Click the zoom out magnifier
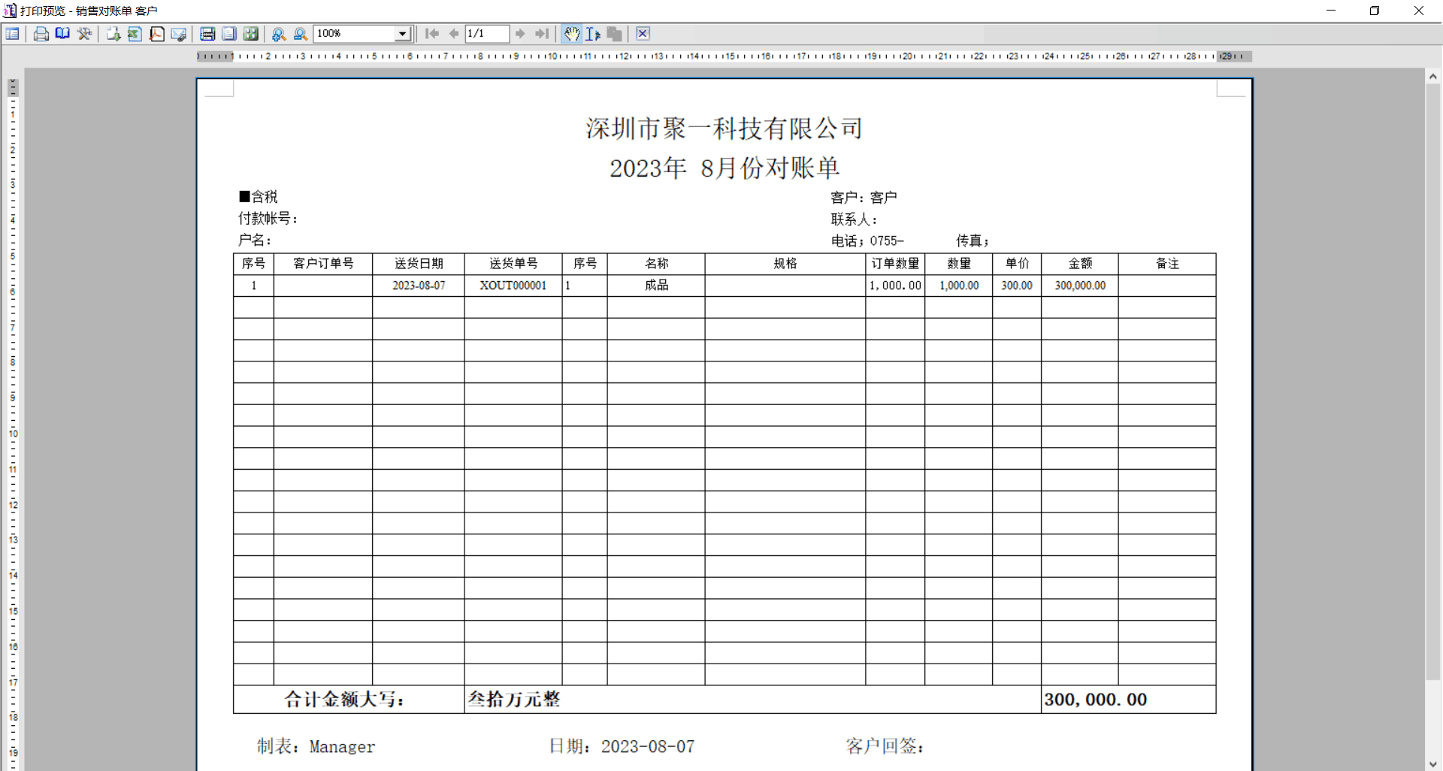The image size is (1443, 771). point(301,34)
